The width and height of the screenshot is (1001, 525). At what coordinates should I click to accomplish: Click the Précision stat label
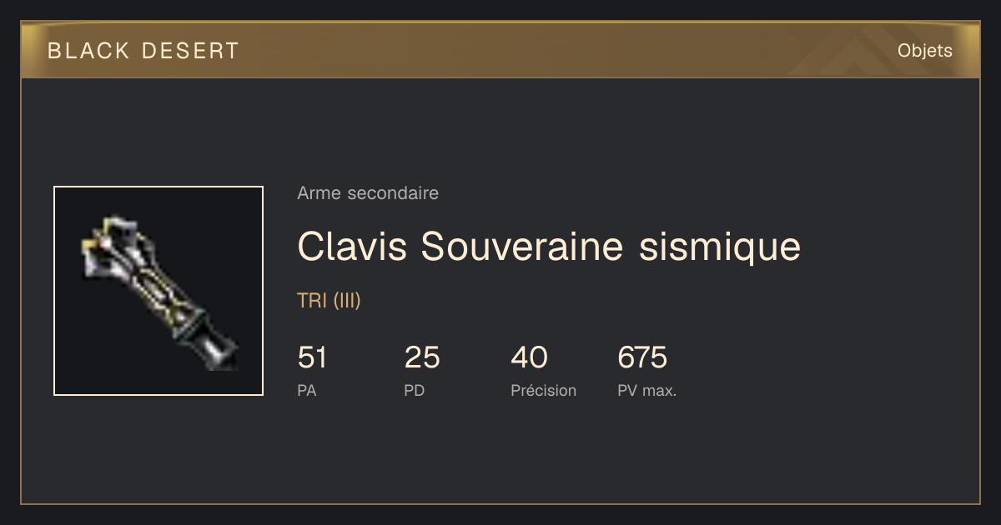pyautogui.click(x=544, y=391)
